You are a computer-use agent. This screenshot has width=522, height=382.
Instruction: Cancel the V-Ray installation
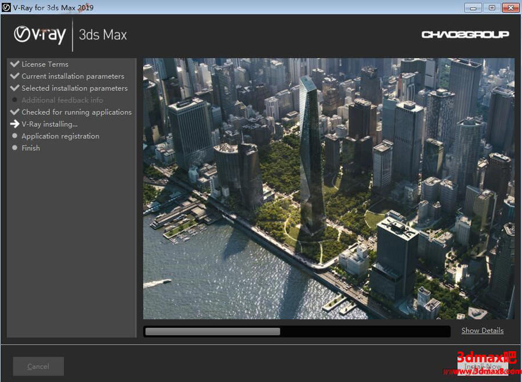pos(38,366)
